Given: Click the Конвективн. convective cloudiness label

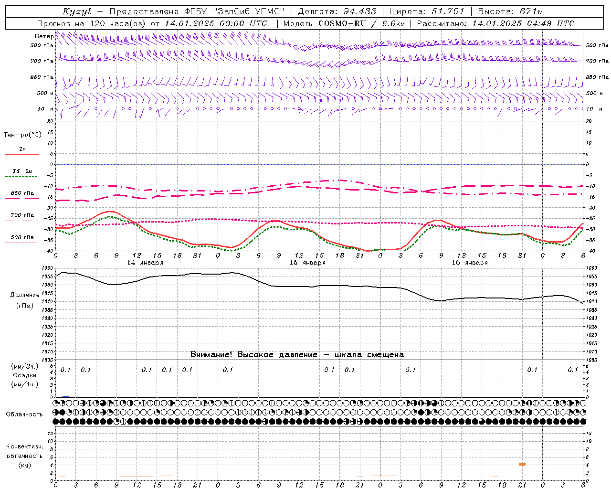Looking at the screenshot, I should point(24,446).
